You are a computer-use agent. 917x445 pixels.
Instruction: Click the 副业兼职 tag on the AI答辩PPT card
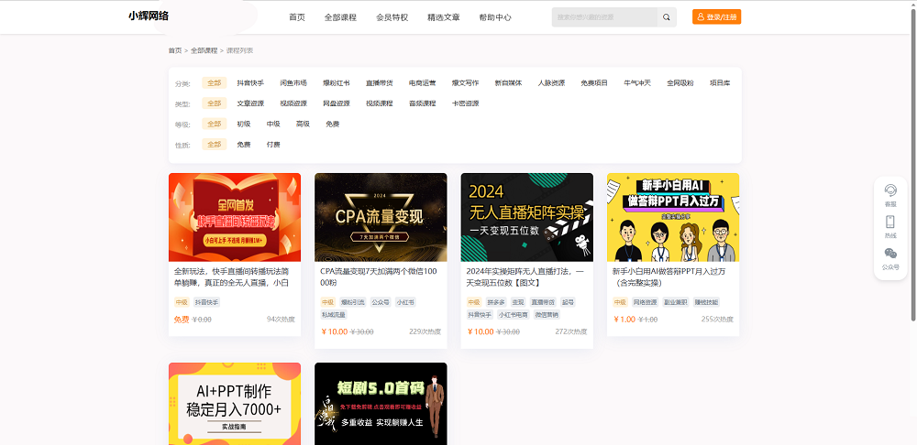676,302
